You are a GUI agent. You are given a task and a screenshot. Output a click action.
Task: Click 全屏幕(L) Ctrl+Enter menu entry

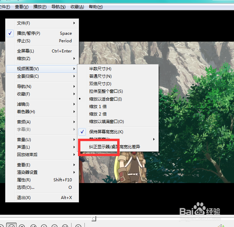pos(42,51)
